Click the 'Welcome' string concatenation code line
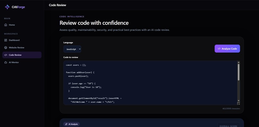 [93, 102]
